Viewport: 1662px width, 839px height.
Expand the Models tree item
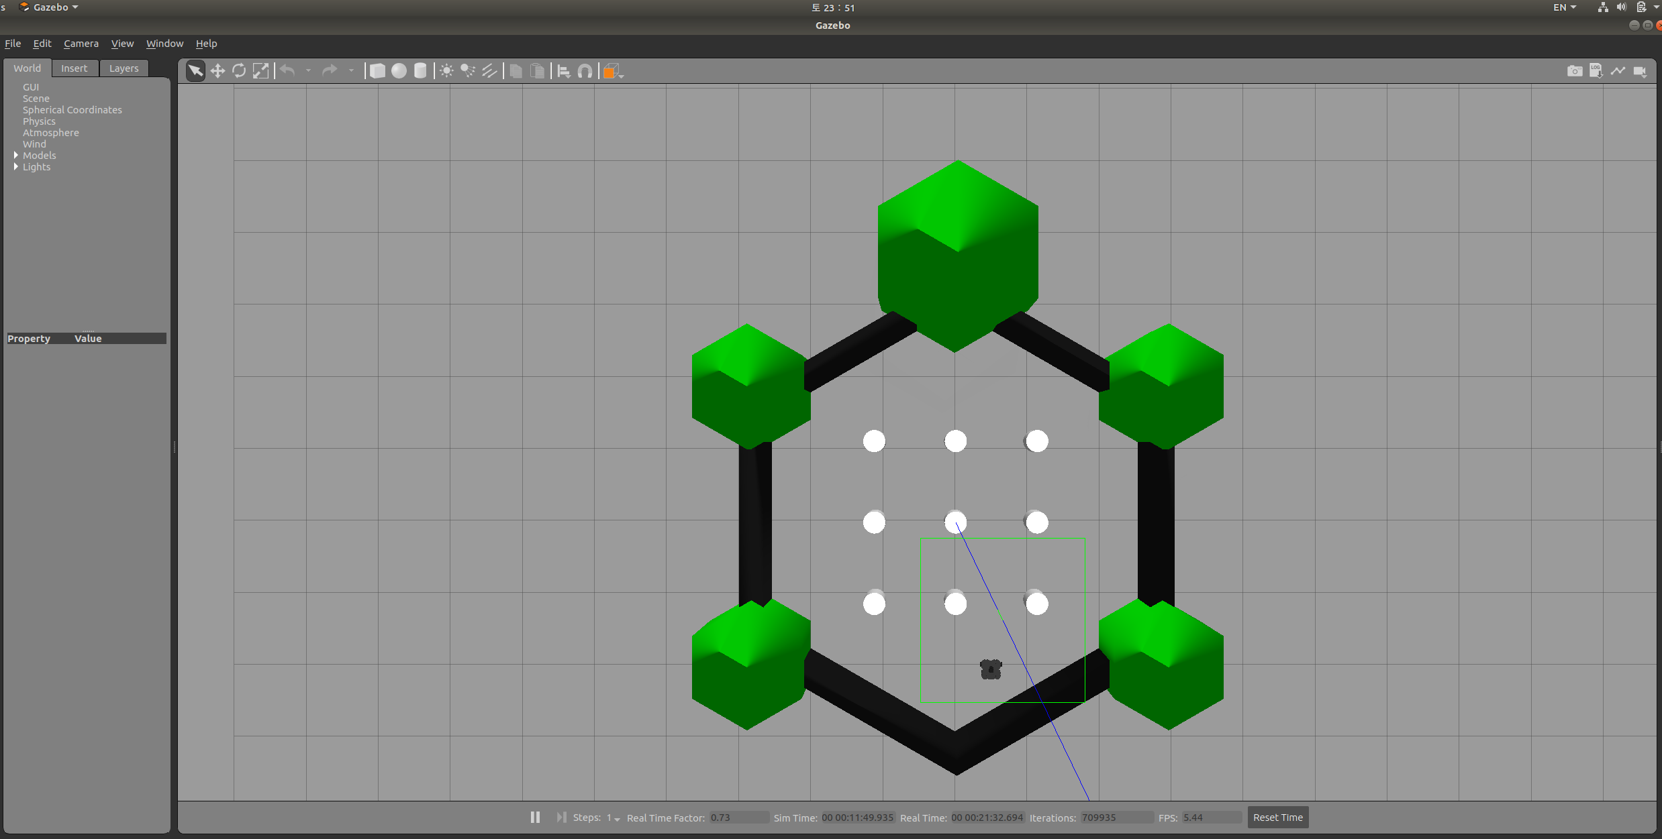point(16,155)
